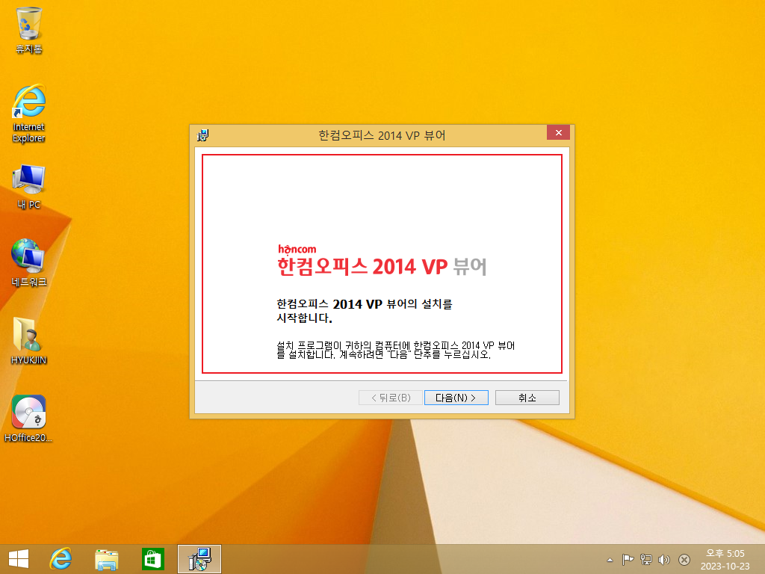Open the Internet Explorer desktop shortcut
Image resolution: width=765 pixels, height=574 pixels.
[x=29, y=114]
